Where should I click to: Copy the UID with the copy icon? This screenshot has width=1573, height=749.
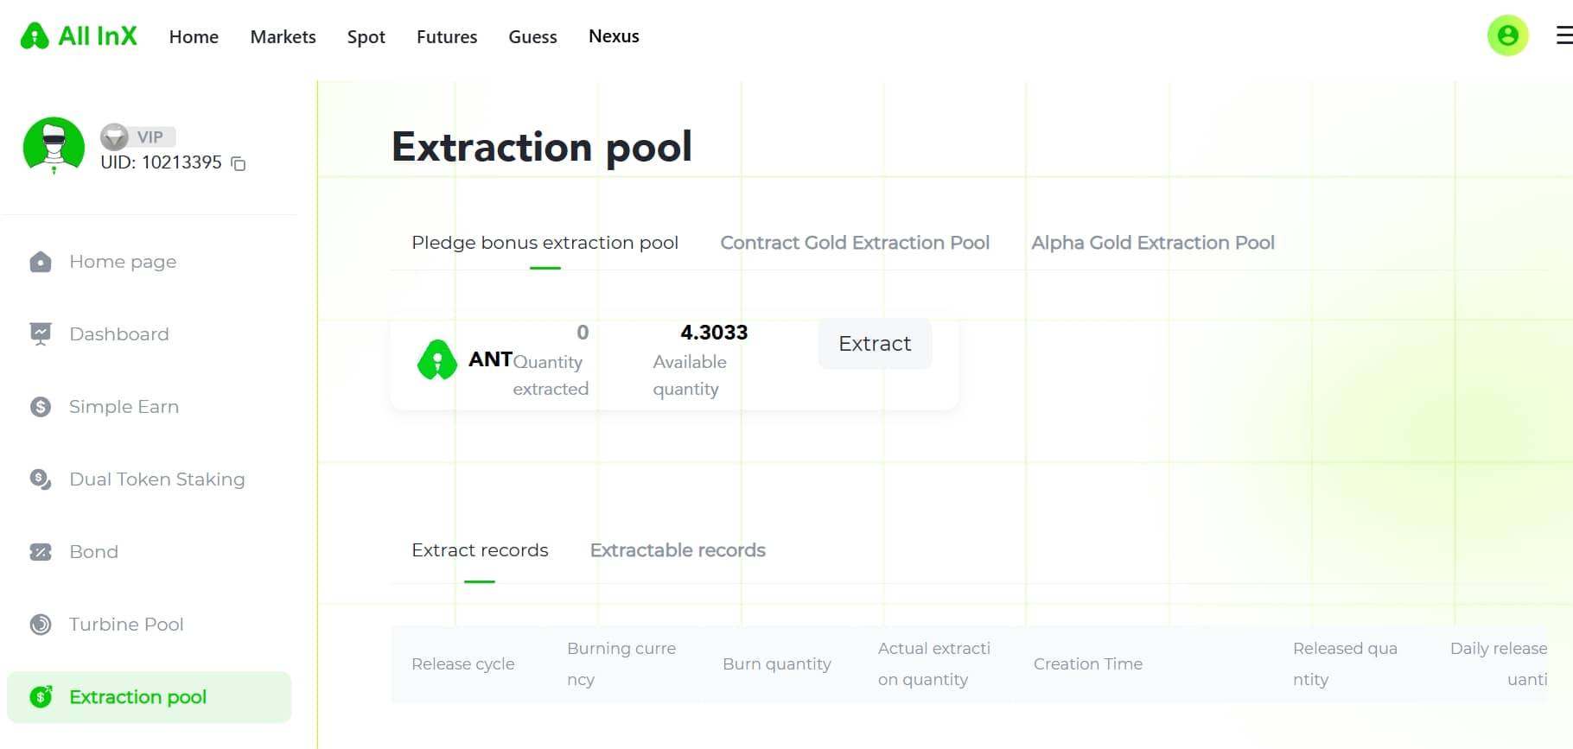pyautogui.click(x=239, y=164)
